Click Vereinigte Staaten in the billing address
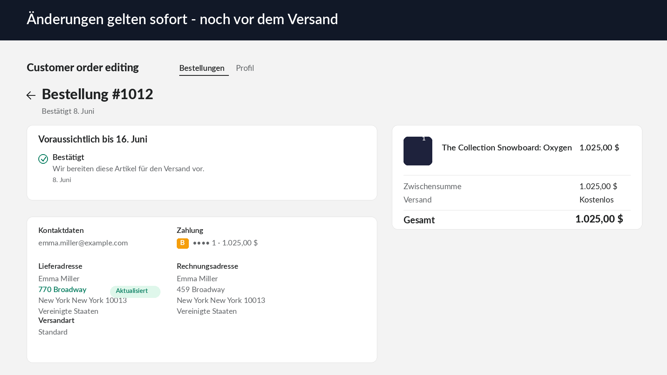Viewport: 667px width, 375px height. pyautogui.click(x=207, y=311)
